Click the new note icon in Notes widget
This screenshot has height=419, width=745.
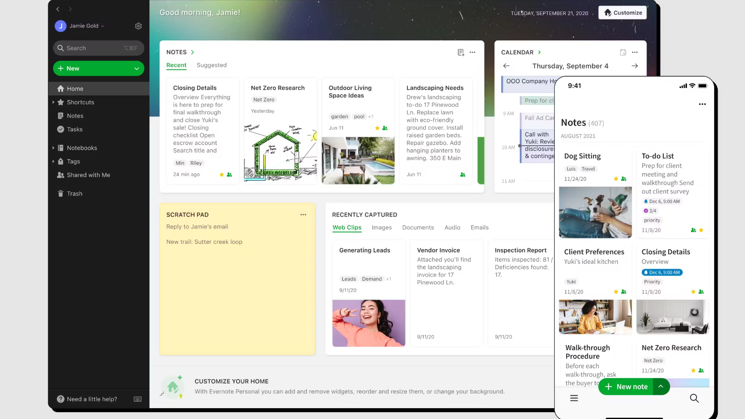461,53
